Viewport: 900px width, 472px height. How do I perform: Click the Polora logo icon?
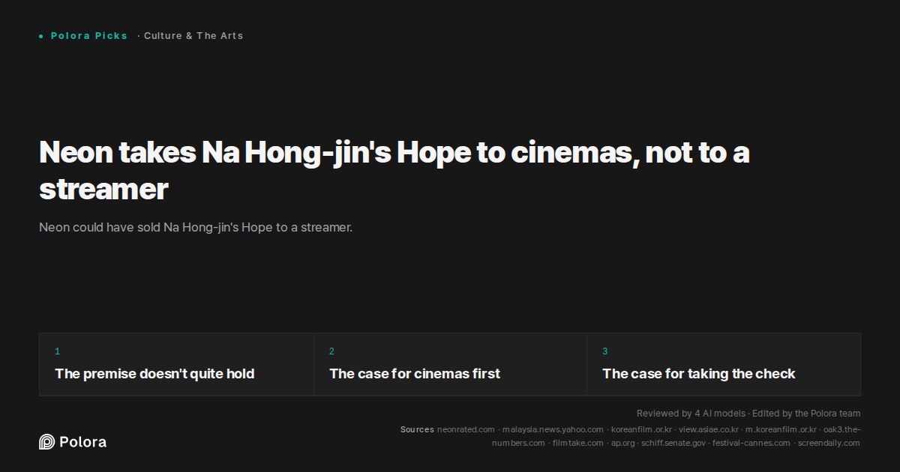(x=46, y=442)
